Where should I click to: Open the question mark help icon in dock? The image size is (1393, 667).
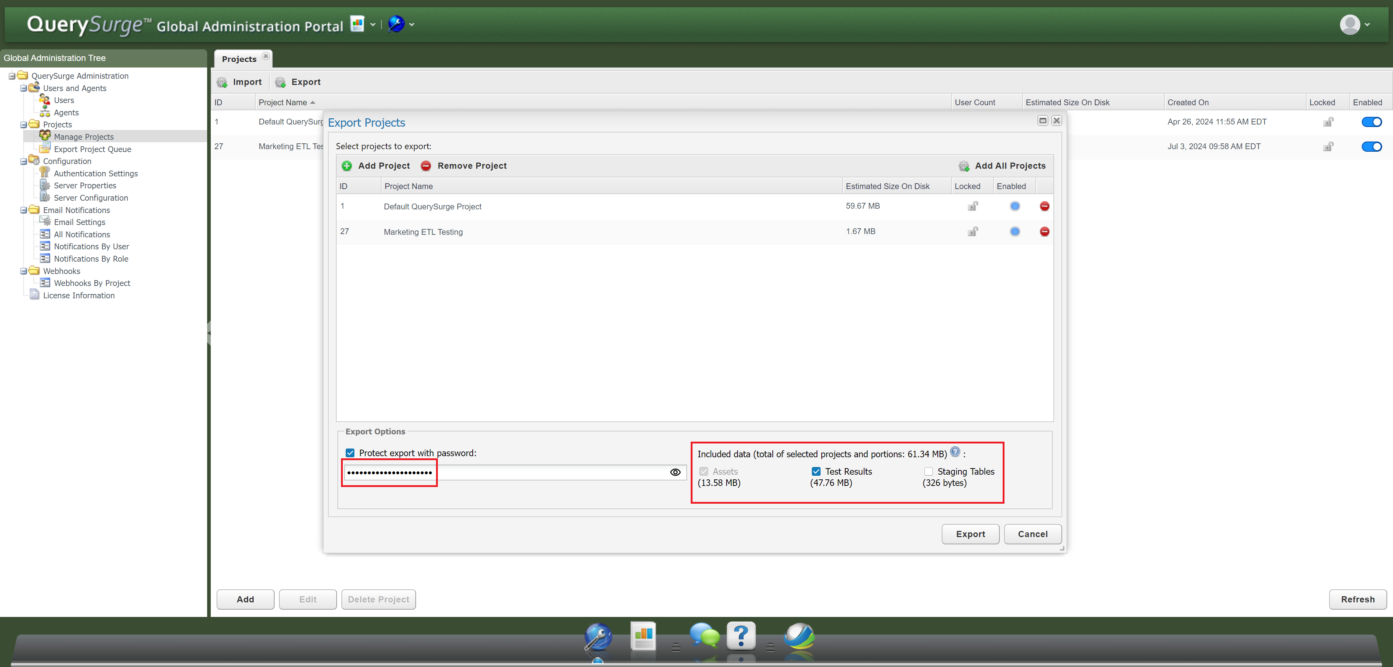click(741, 636)
